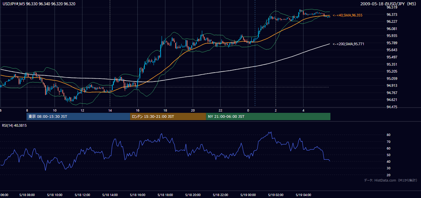
Task: Click hour label 16 under the price chart
Action: (138, 111)
